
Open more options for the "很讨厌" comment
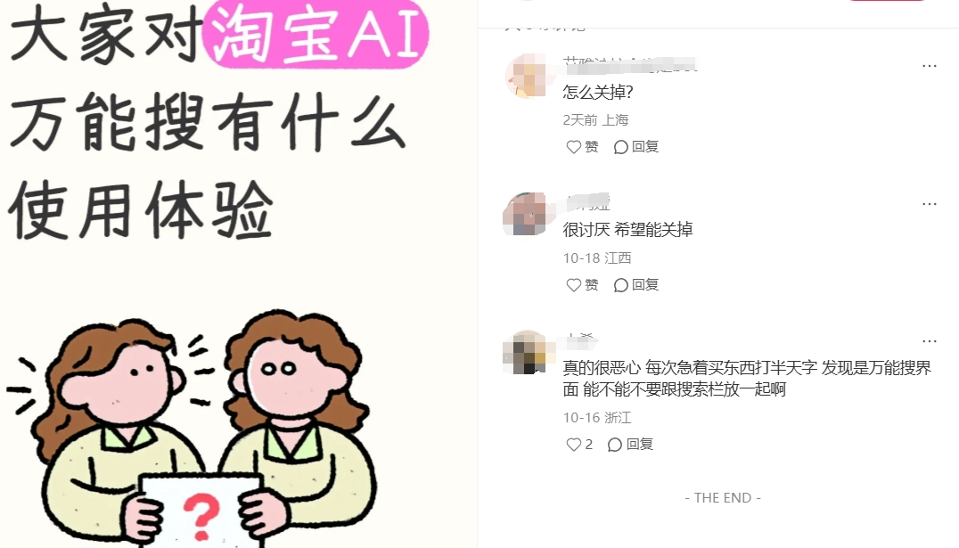pyautogui.click(x=929, y=204)
